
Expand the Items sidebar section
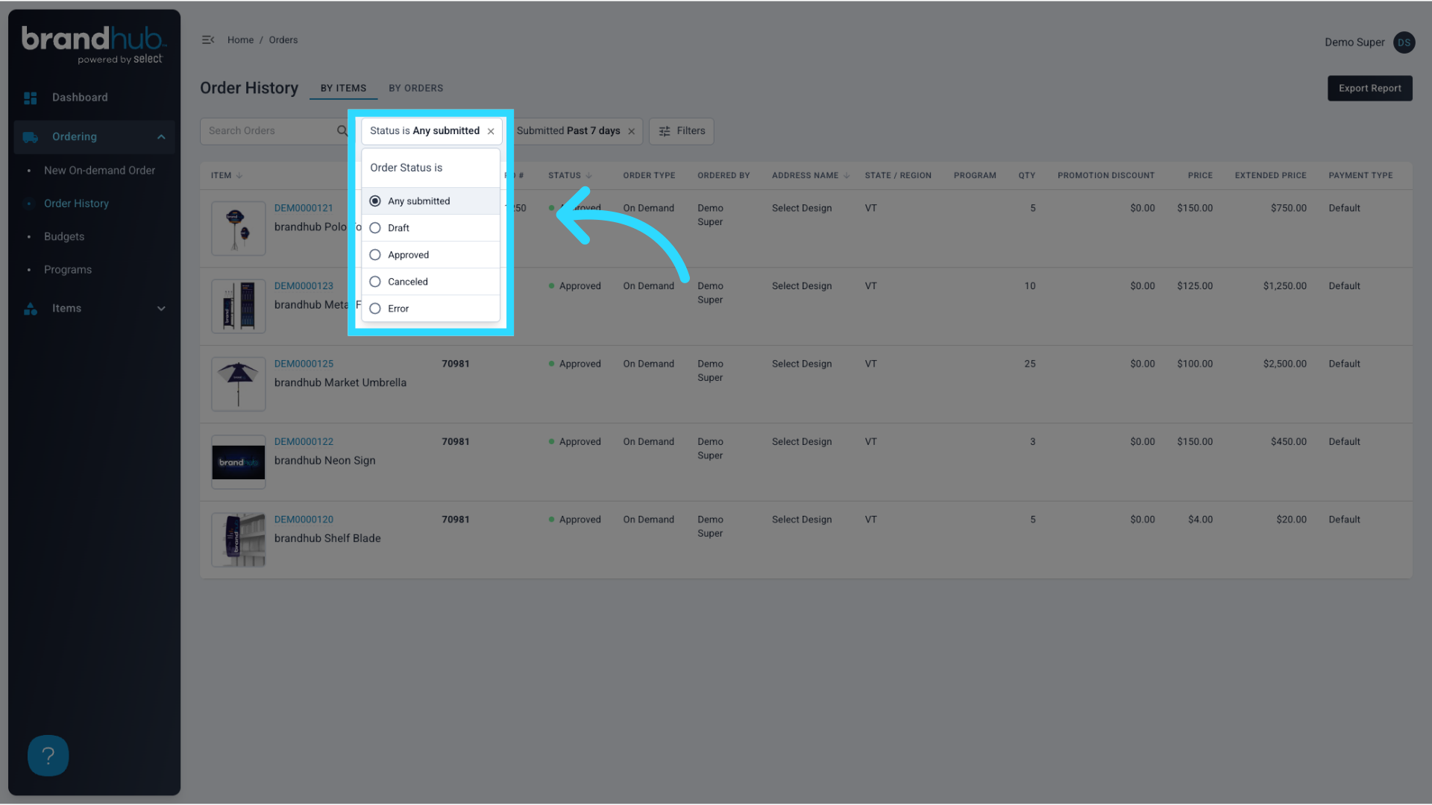click(161, 308)
